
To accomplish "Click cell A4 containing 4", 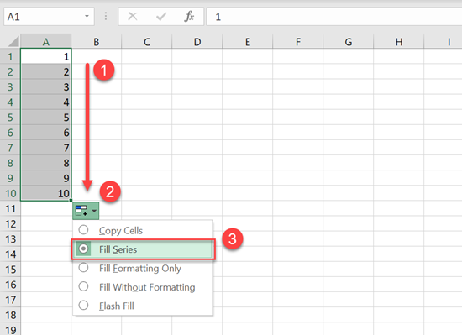I will [x=46, y=102].
